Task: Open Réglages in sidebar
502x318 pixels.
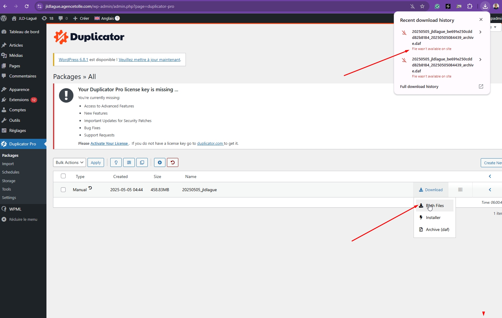Action: click(23, 130)
